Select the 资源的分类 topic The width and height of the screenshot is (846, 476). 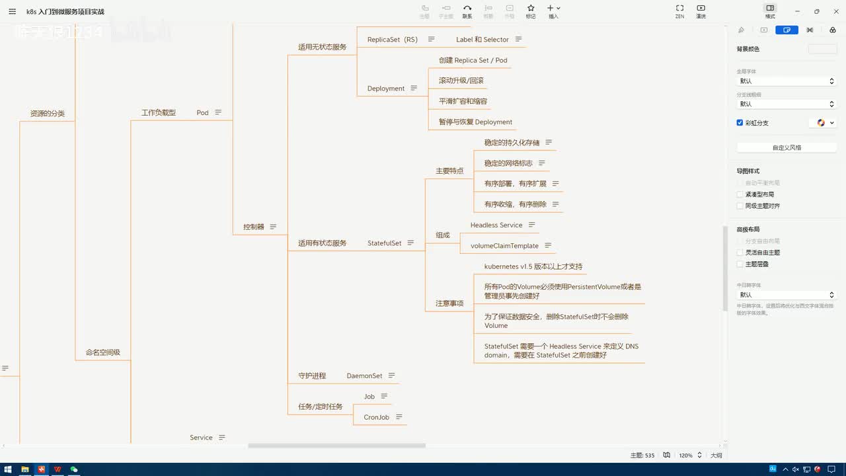tap(48, 114)
